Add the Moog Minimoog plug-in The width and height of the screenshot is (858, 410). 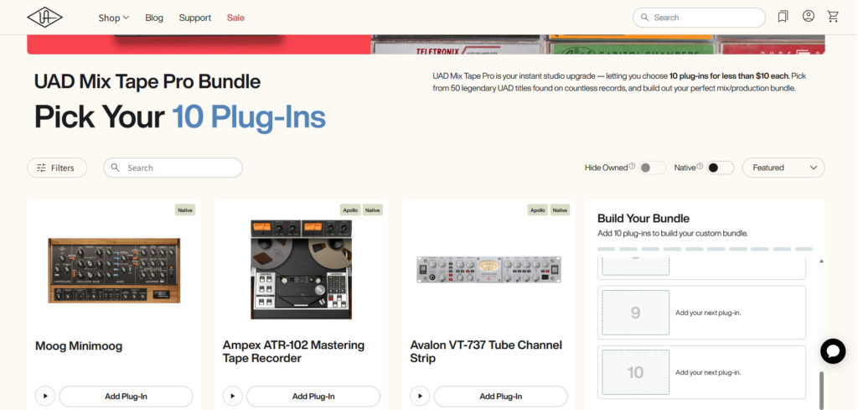tap(126, 397)
